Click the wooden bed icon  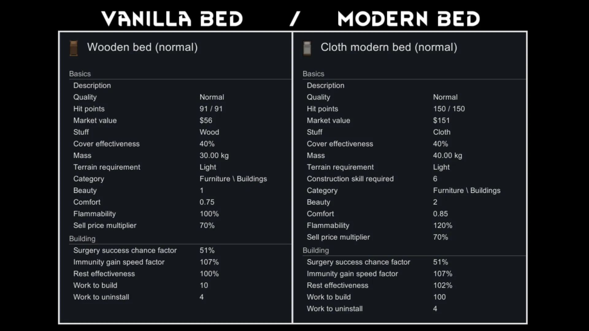coord(74,48)
